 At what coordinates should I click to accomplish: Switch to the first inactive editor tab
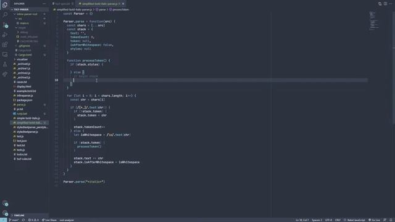click(62, 4)
